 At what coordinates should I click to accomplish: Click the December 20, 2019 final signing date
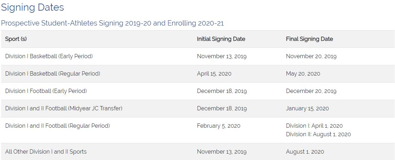point(311,91)
